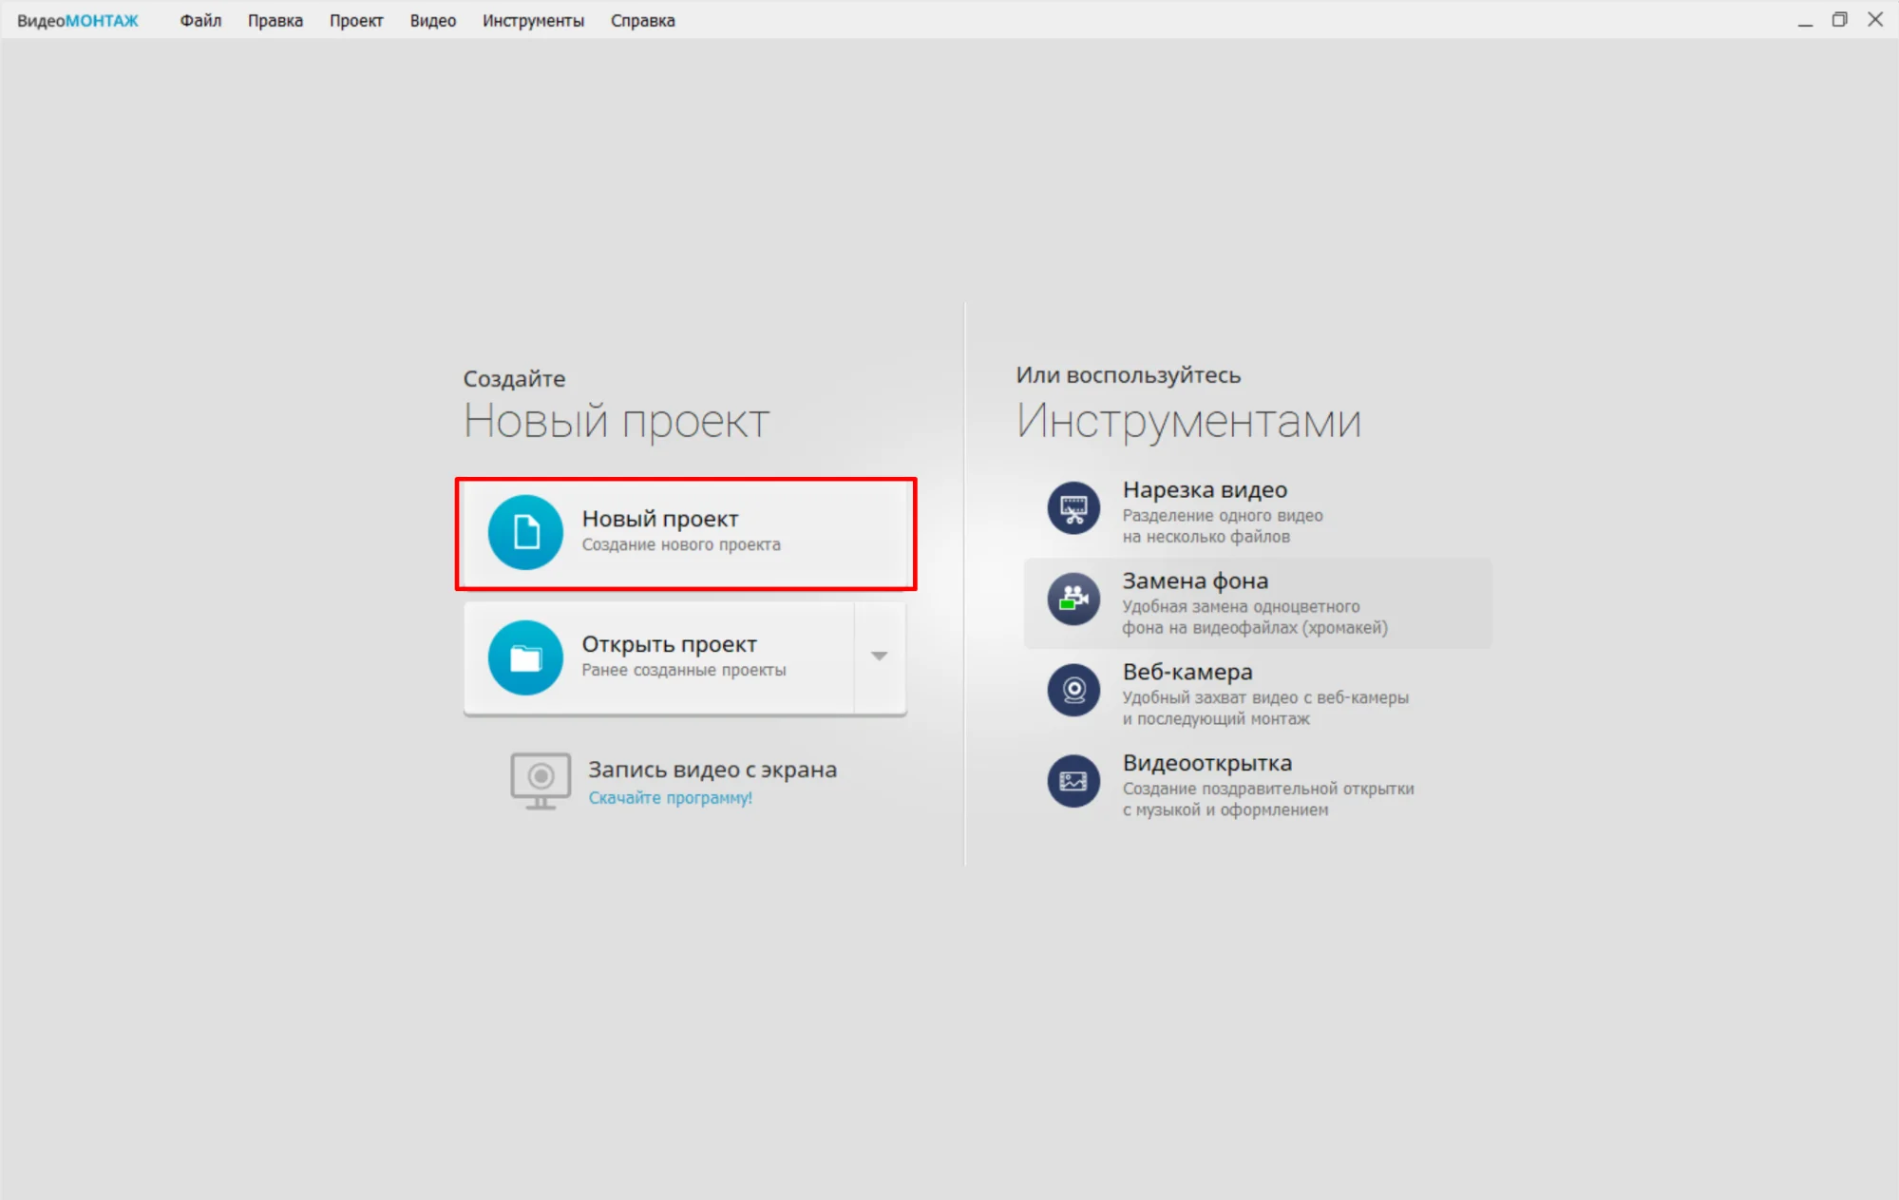Open the Видео menu
This screenshot has height=1200, width=1899.
coord(433,21)
